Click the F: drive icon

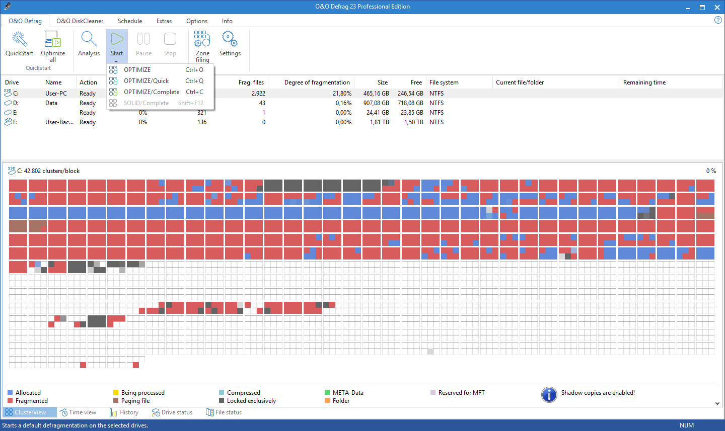click(x=8, y=122)
